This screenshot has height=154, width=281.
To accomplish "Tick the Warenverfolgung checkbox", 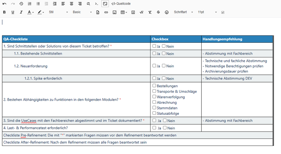I will [x=154, y=97].
